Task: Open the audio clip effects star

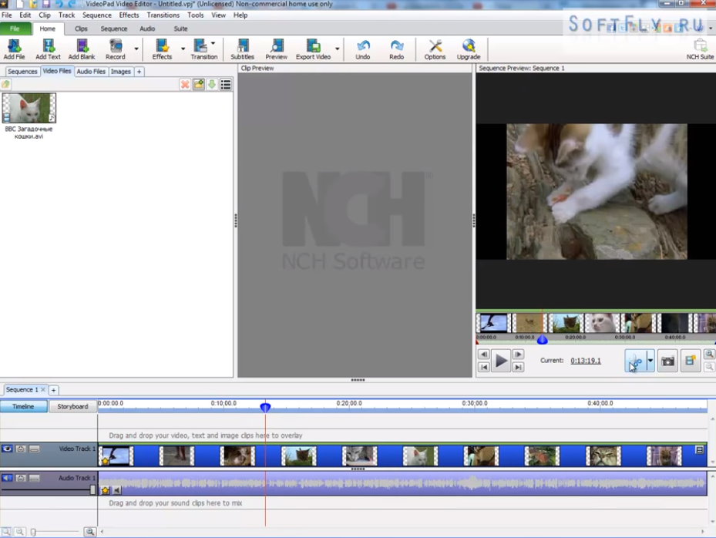Action: tap(106, 490)
